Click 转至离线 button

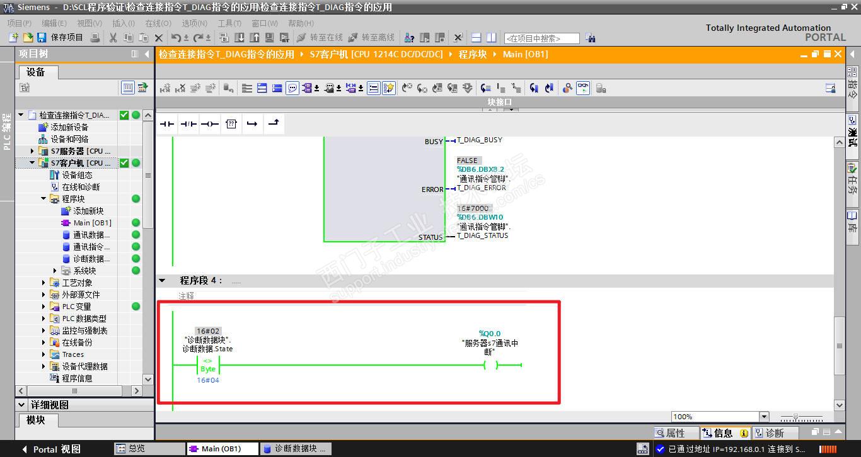(371, 38)
